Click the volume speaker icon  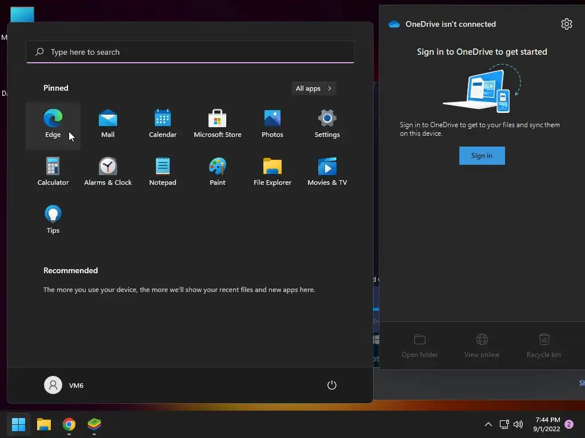click(518, 424)
